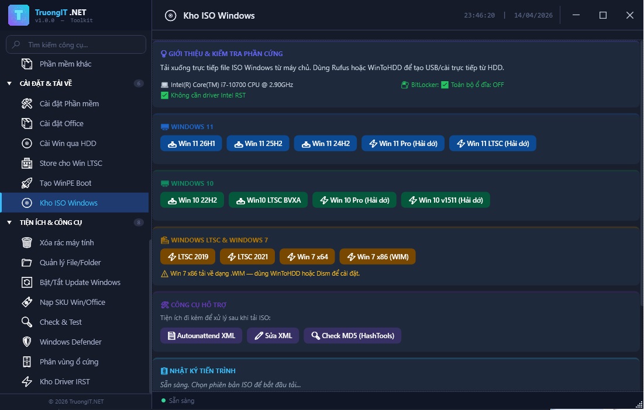The height and width of the screenshot is (410, 644).
Task: Click the TruongIT logo icon
Action: (19, 15)
